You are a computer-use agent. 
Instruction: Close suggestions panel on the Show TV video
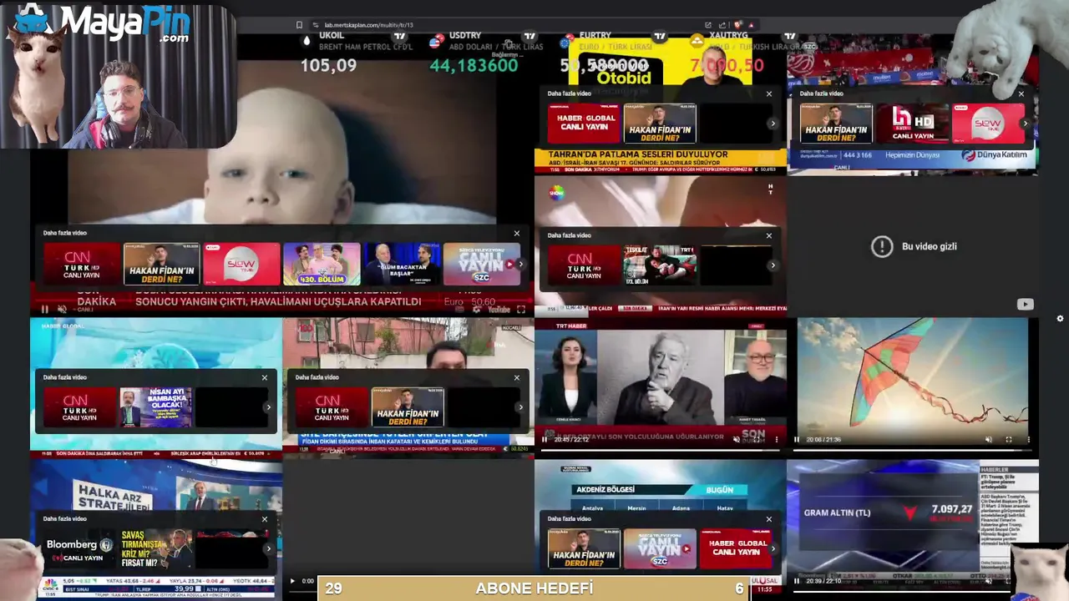[x=769, y=235]
